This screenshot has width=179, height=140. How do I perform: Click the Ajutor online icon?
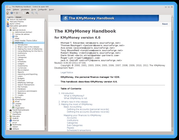[8, 24]
